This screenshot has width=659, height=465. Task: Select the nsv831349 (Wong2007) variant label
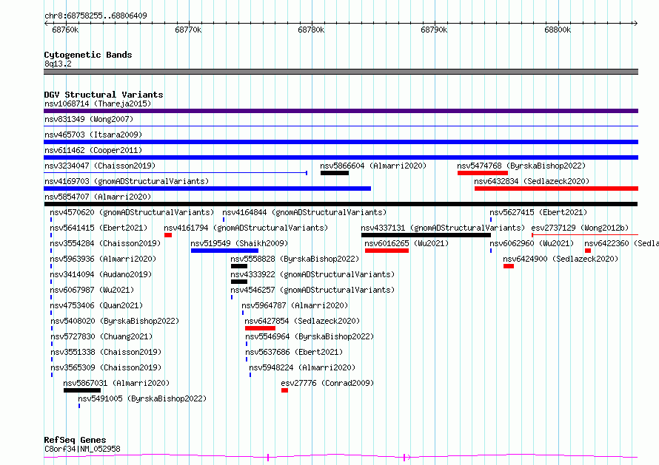click(x=89, y=119)
